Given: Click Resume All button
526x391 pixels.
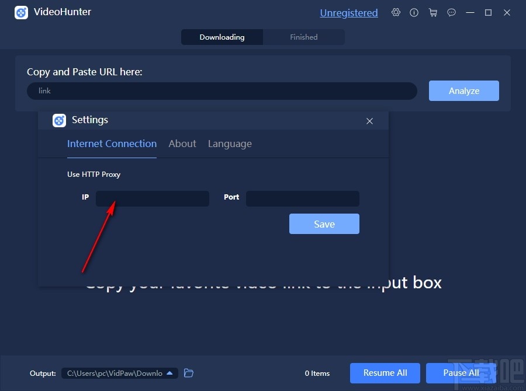Looking at the screenshot, I should (x=385, y=373).
